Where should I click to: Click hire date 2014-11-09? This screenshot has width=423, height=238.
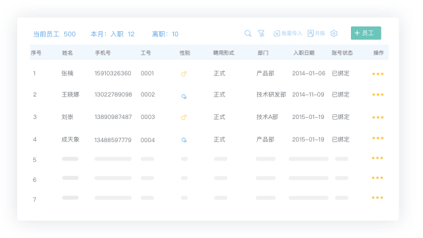coord(308,95)
